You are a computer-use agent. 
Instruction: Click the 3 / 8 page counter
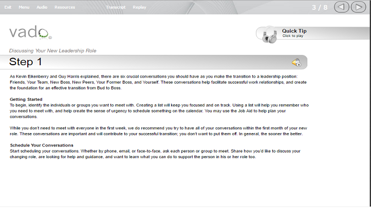(320, 7)
